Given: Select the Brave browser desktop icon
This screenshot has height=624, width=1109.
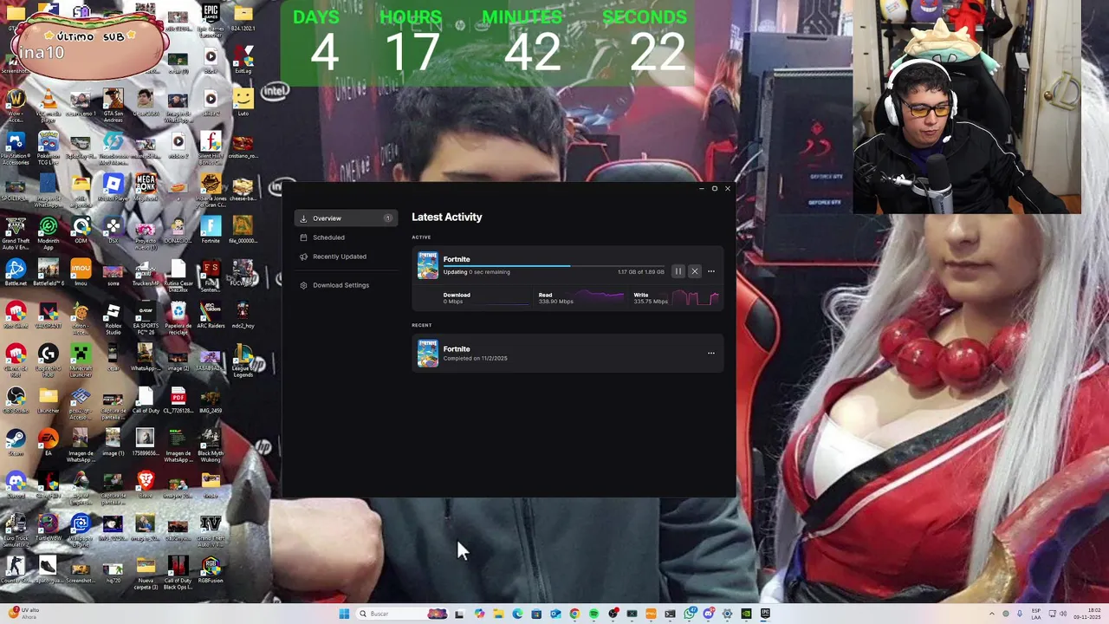Looking at the screenshot, I should (146, 484).
